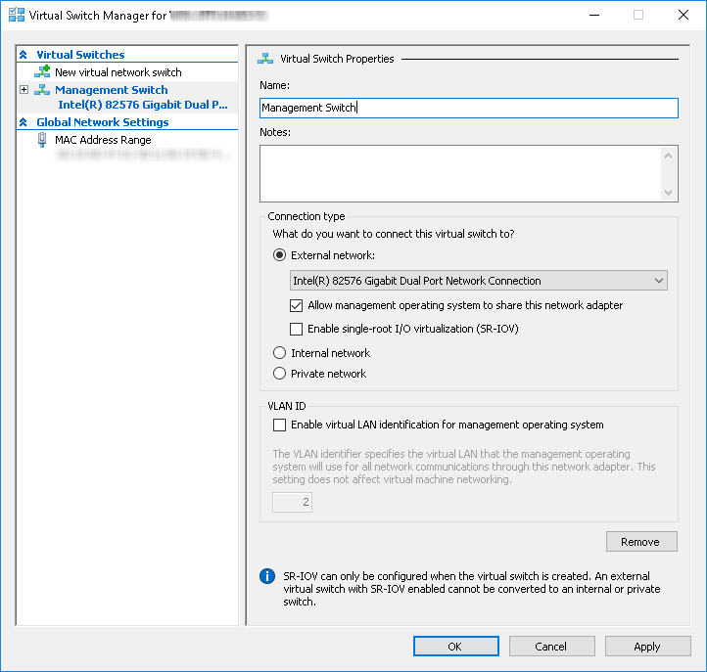Click the Virtual Switch Manager title bar icon

16,16
